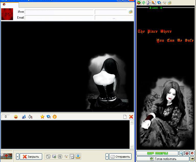Click the cursor selection icon in chat toolbar
The image size is (196, 162).
click(x=60, y=156)
